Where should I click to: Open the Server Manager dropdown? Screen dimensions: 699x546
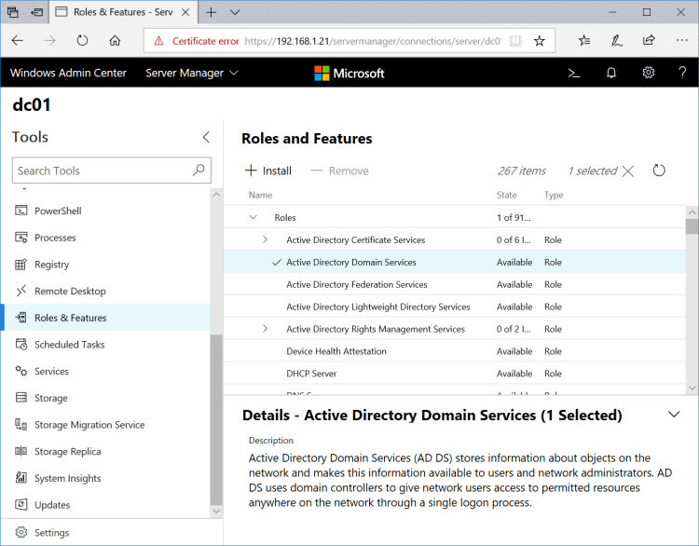click(x=192, y=73)
